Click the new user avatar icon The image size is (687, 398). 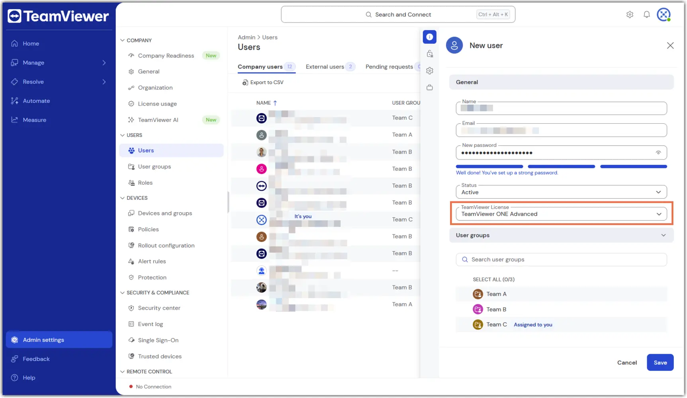click(x=454, y=45)
